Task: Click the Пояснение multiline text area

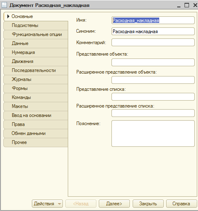Action: coord(153,134)
